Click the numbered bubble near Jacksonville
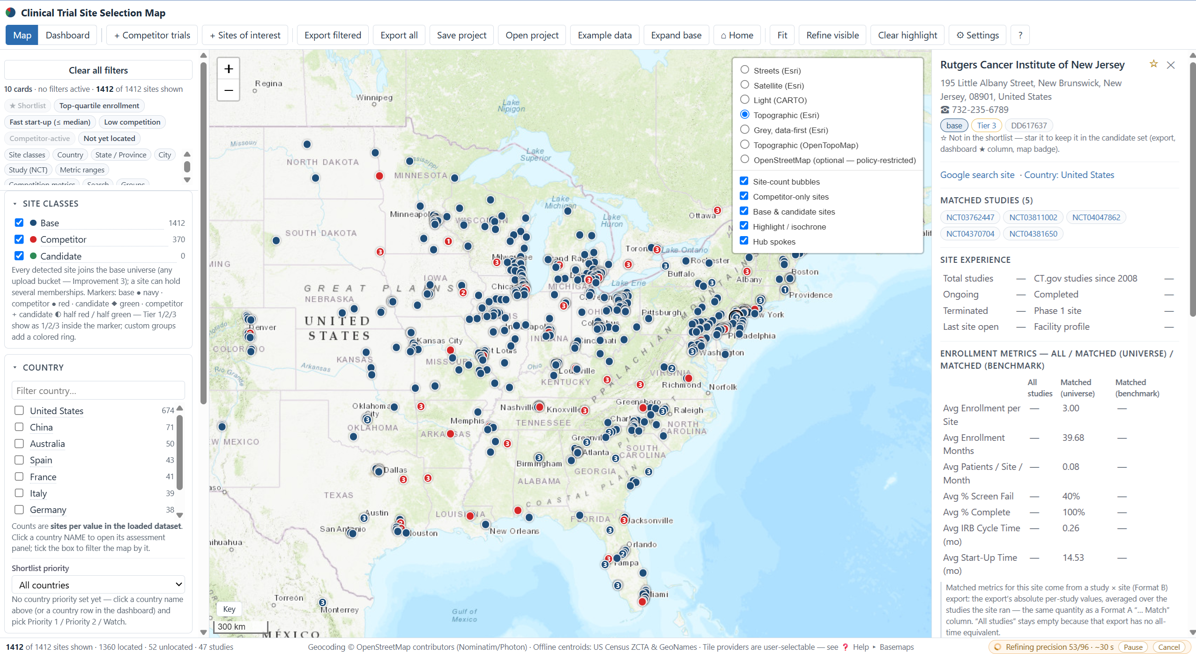This screenshot has width=1196, height=654. pyautogui.click(x=624, y=520)
